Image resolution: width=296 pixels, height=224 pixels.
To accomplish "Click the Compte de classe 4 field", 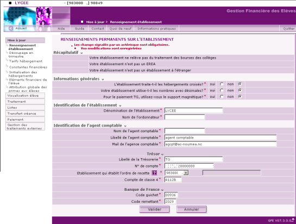I will coord(173,179).
